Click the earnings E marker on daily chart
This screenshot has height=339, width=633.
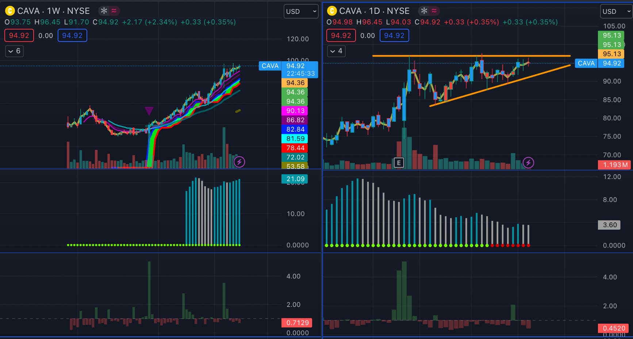point(399,163)
